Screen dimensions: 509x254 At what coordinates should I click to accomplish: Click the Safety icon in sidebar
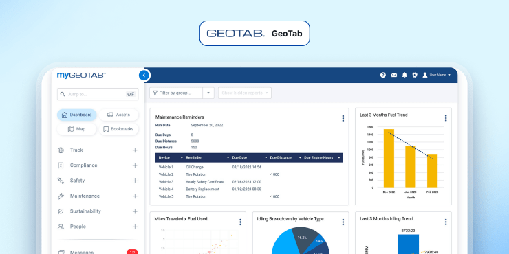pyautogui.click(x=61, y=181)
